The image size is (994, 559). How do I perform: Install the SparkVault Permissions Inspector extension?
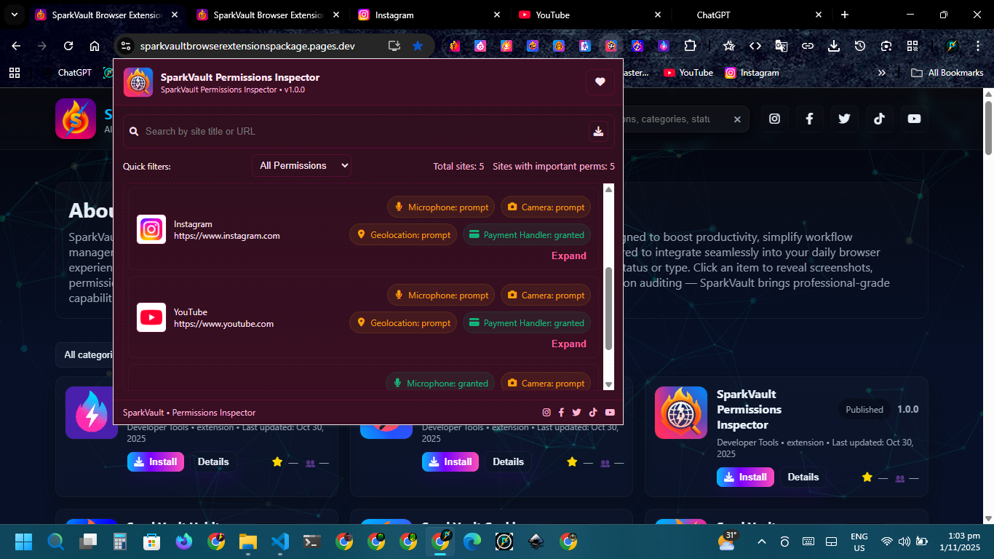coord(744,477)
